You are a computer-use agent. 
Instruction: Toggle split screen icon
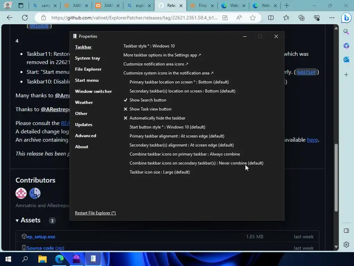click(271, 18)
